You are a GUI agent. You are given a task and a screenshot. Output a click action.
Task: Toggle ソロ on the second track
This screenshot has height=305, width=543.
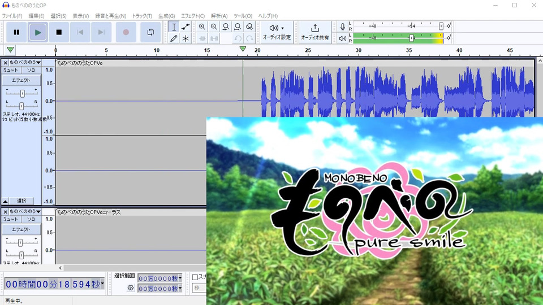(31, 219)
